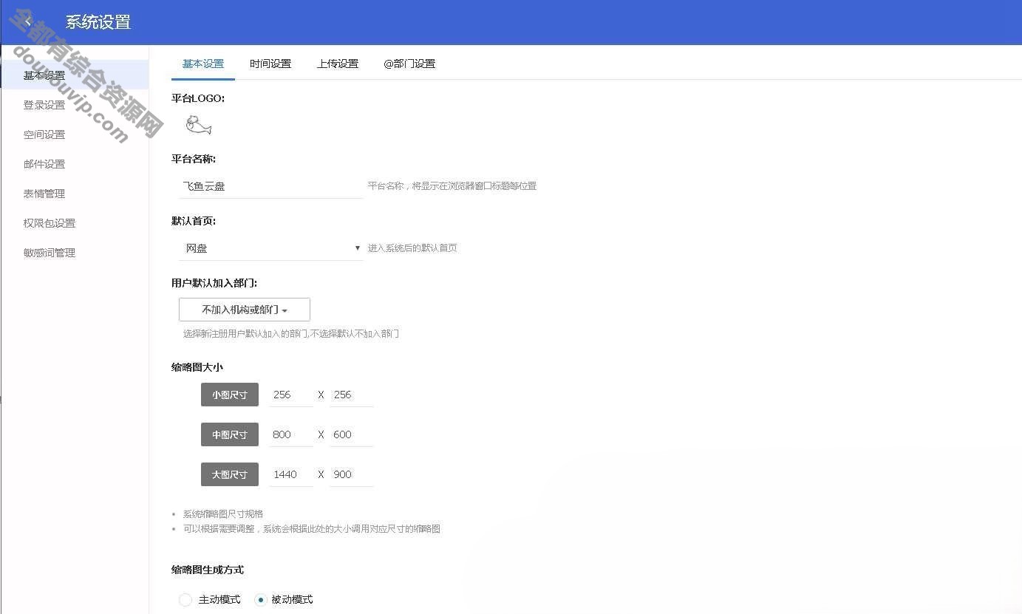Viewport: 1022px width, 614px height.
Task: Click the 缩略图生成方式 label
Action: tap(208, 570)
